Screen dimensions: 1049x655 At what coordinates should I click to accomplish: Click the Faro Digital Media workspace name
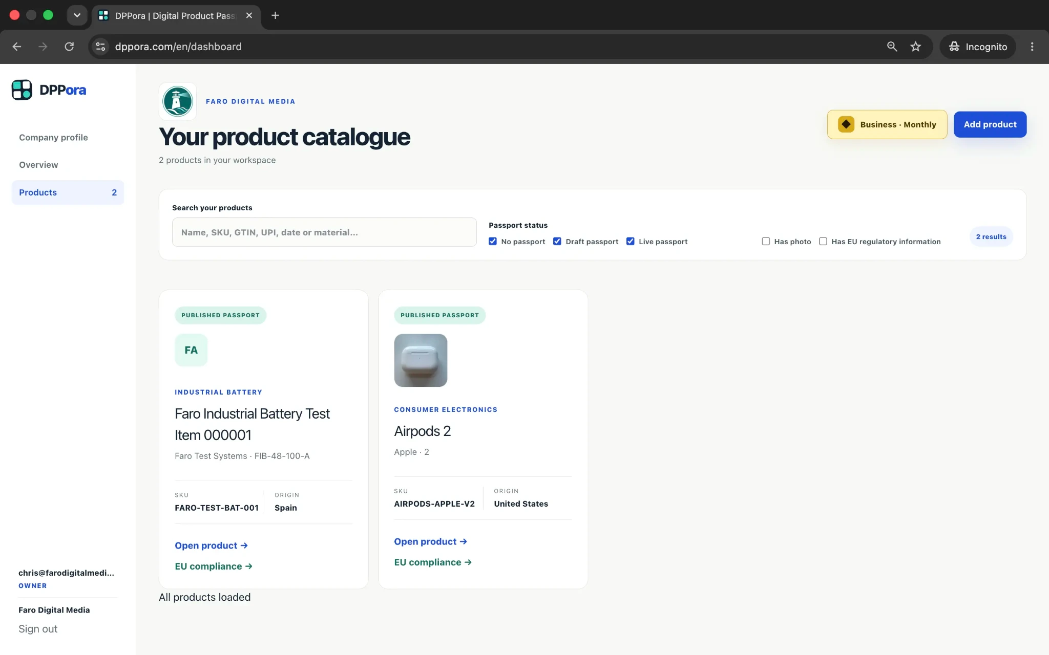point(54,610)
